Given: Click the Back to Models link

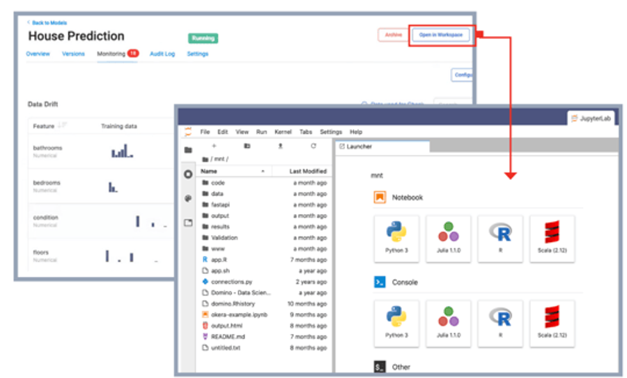Looking at the screenshot, I should tap(47, 23).
